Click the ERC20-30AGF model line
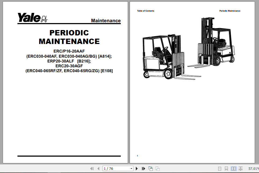Screen dimensions: 259x173 click(x=69, y=66)
